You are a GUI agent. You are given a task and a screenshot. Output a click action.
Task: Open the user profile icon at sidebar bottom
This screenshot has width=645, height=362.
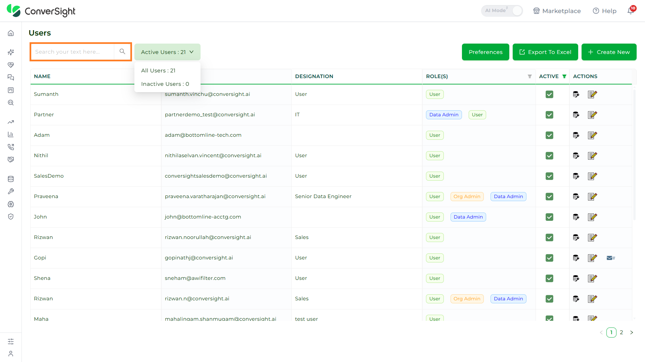pyautogui.click(x=11, y=354)
